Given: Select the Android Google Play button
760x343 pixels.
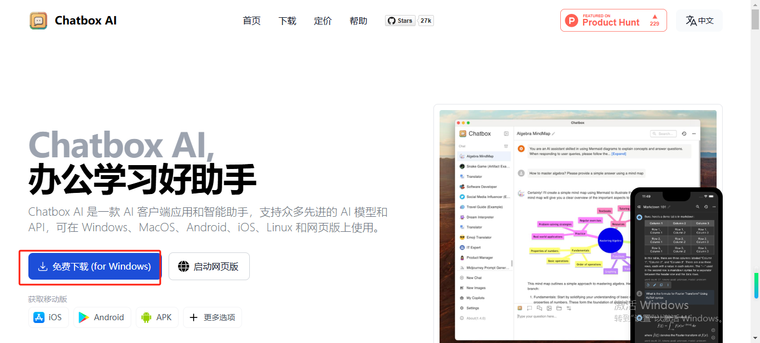Looking at the screenshot, I should click(x=102, y=317).
